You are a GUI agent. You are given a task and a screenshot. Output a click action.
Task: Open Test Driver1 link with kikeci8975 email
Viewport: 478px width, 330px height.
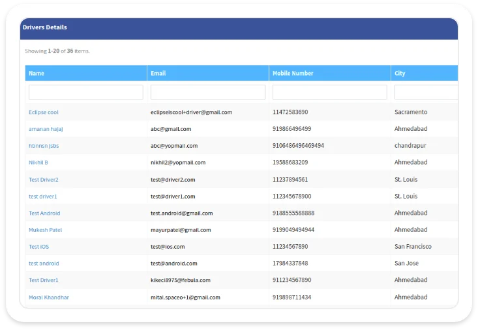click(x=43, y=280)
